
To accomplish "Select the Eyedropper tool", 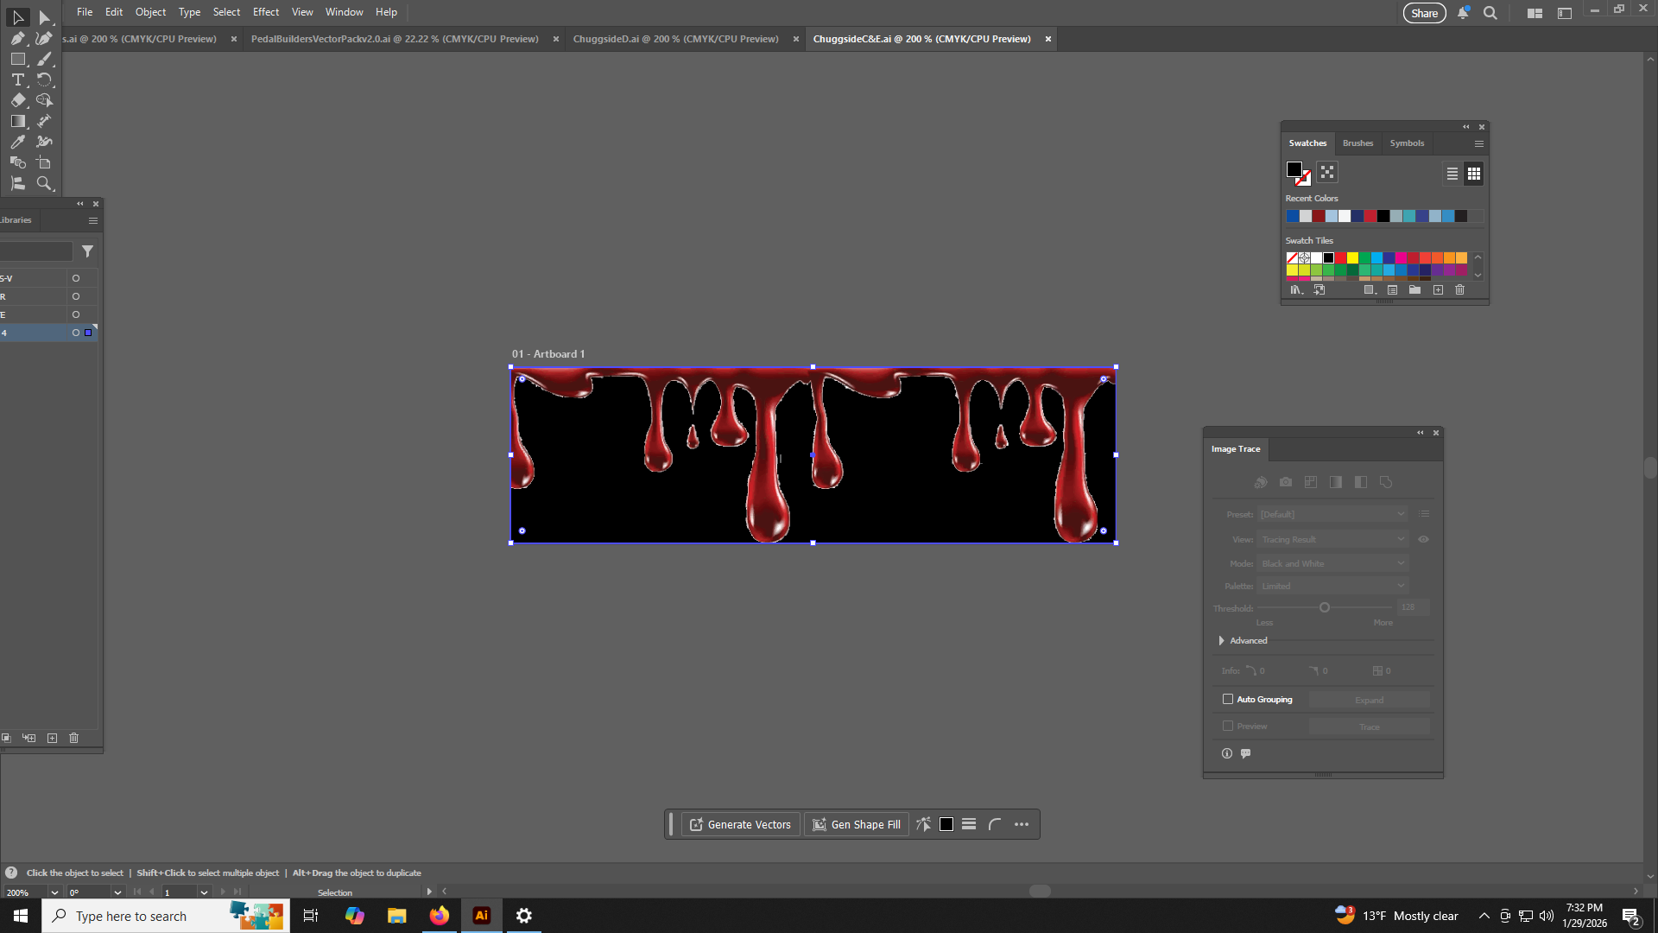I will [17, 142].
